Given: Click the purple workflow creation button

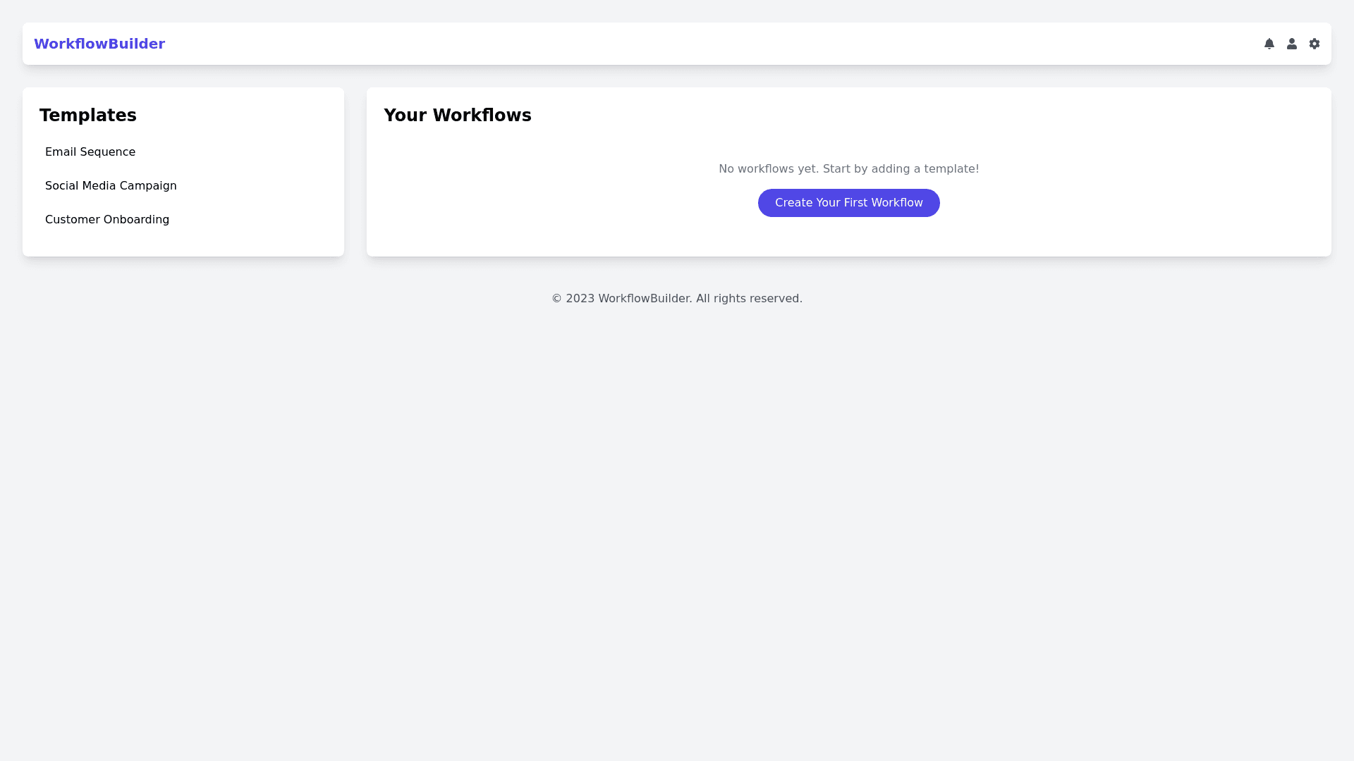Looking at the screenshot, I should click(848, 203).
